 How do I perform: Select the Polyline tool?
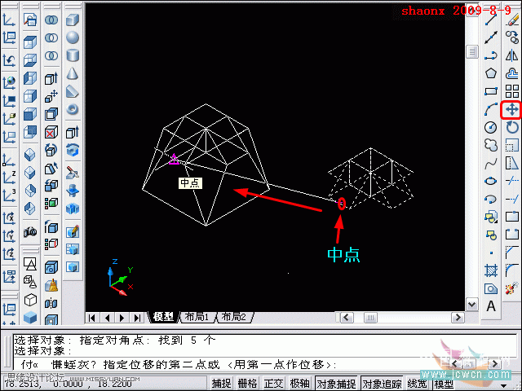(x=491, y=55)
